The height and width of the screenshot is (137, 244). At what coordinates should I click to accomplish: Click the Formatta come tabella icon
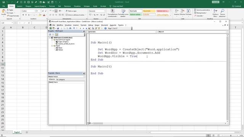(123, 11)
